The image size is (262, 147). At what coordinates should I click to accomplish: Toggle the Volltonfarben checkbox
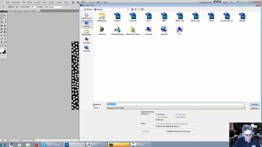coord(174,117)
